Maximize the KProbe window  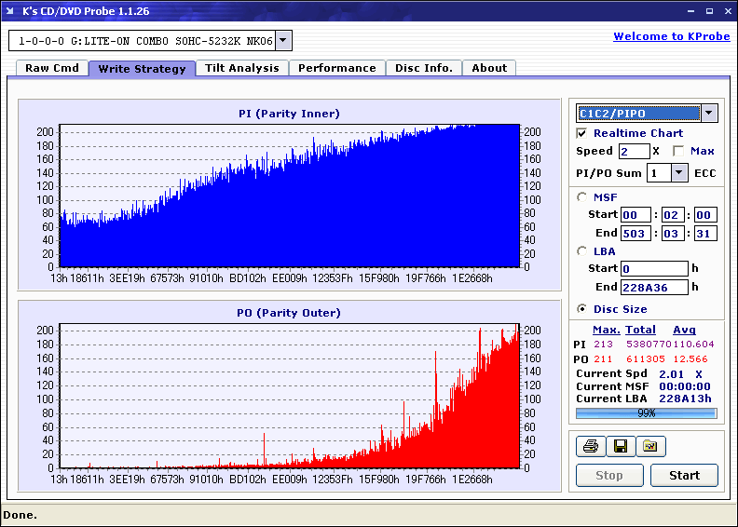click(709, 11)
